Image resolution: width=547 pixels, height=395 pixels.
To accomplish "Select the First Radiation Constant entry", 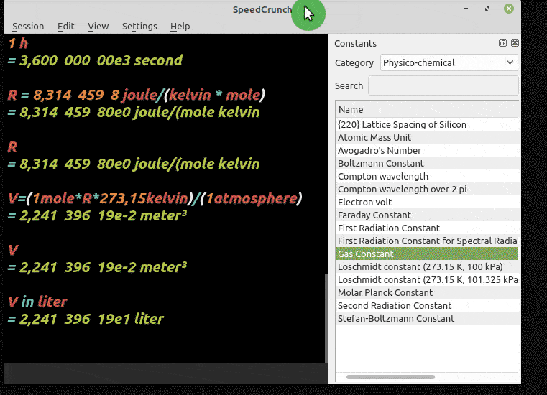I will pyautogui.click(x=427, y=228).
